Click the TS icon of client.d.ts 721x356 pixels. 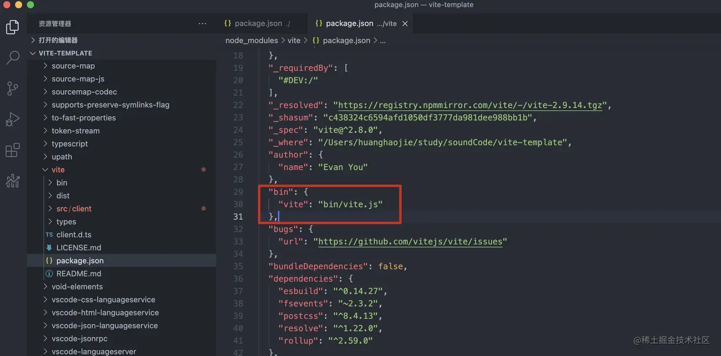pyautogui.click(x=49, y=234)
